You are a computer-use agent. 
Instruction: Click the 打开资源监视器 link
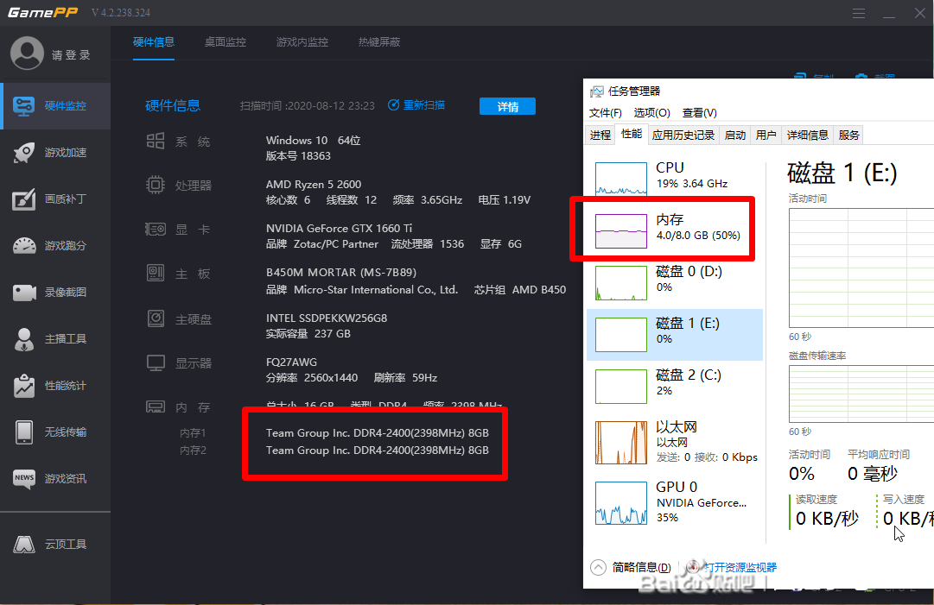coord(740,568)
